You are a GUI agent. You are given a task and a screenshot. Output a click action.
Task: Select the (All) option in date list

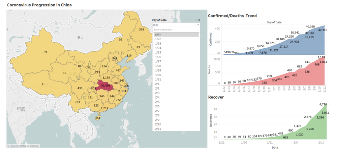[176, 35]
